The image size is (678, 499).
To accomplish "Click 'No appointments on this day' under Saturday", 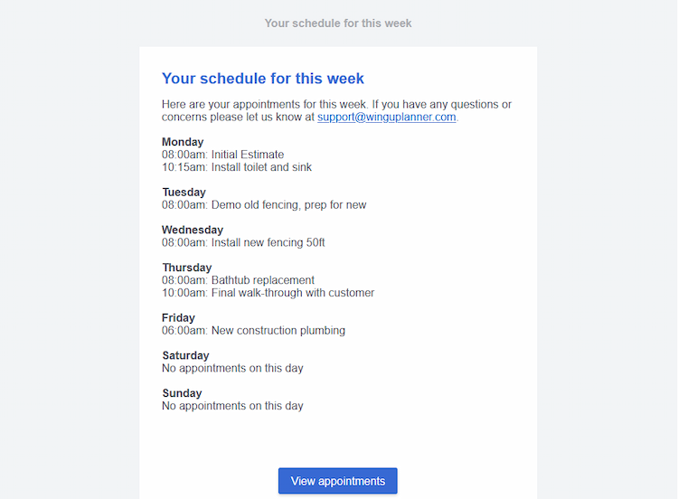I will (232, 368).
